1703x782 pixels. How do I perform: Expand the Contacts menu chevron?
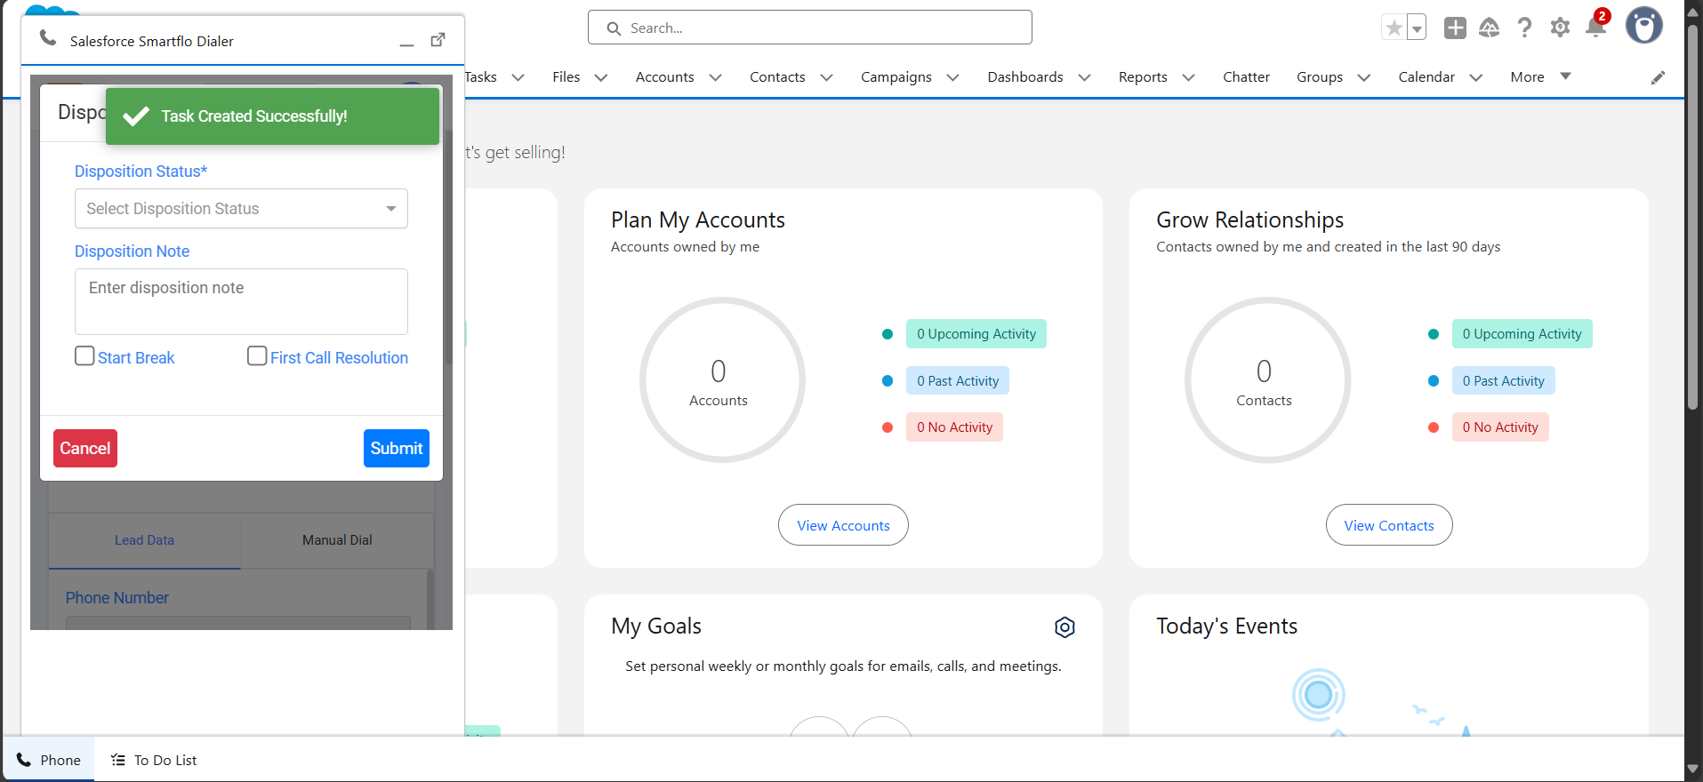tap(826, 77)
